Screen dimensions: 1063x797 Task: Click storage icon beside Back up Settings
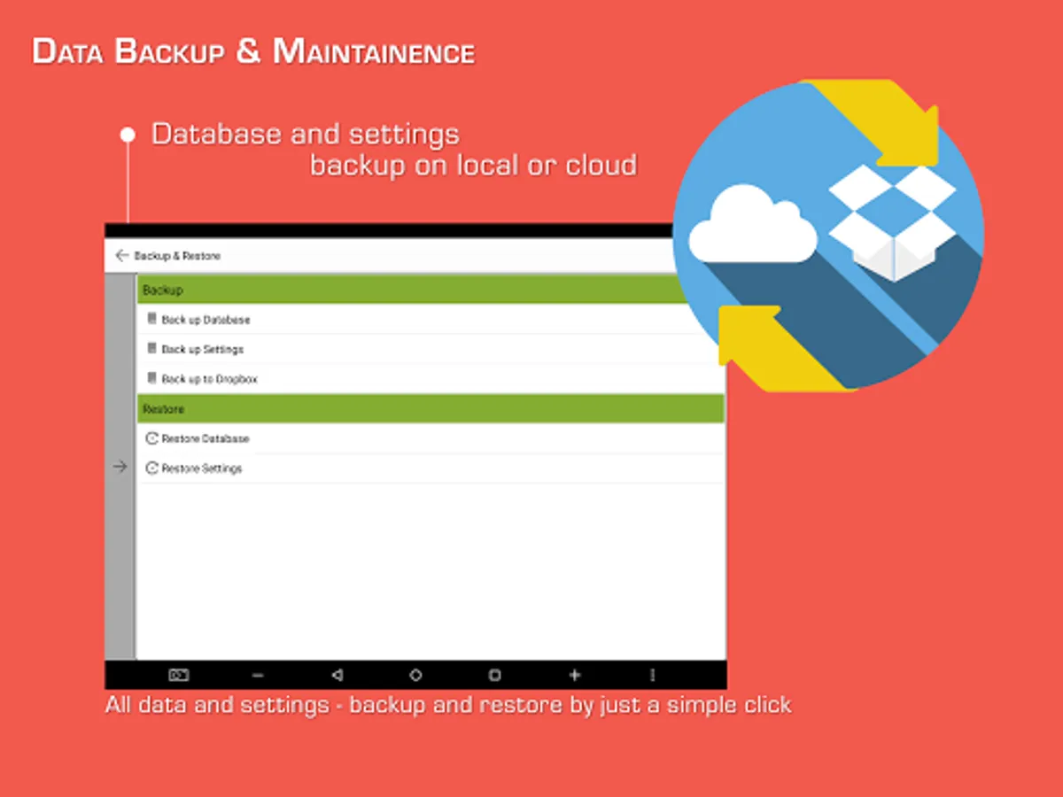151,349
